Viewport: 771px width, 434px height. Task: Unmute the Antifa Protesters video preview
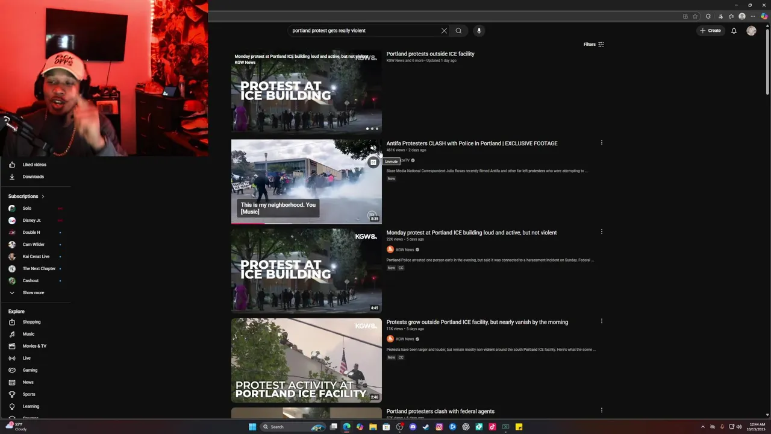[x=373, y=148]
